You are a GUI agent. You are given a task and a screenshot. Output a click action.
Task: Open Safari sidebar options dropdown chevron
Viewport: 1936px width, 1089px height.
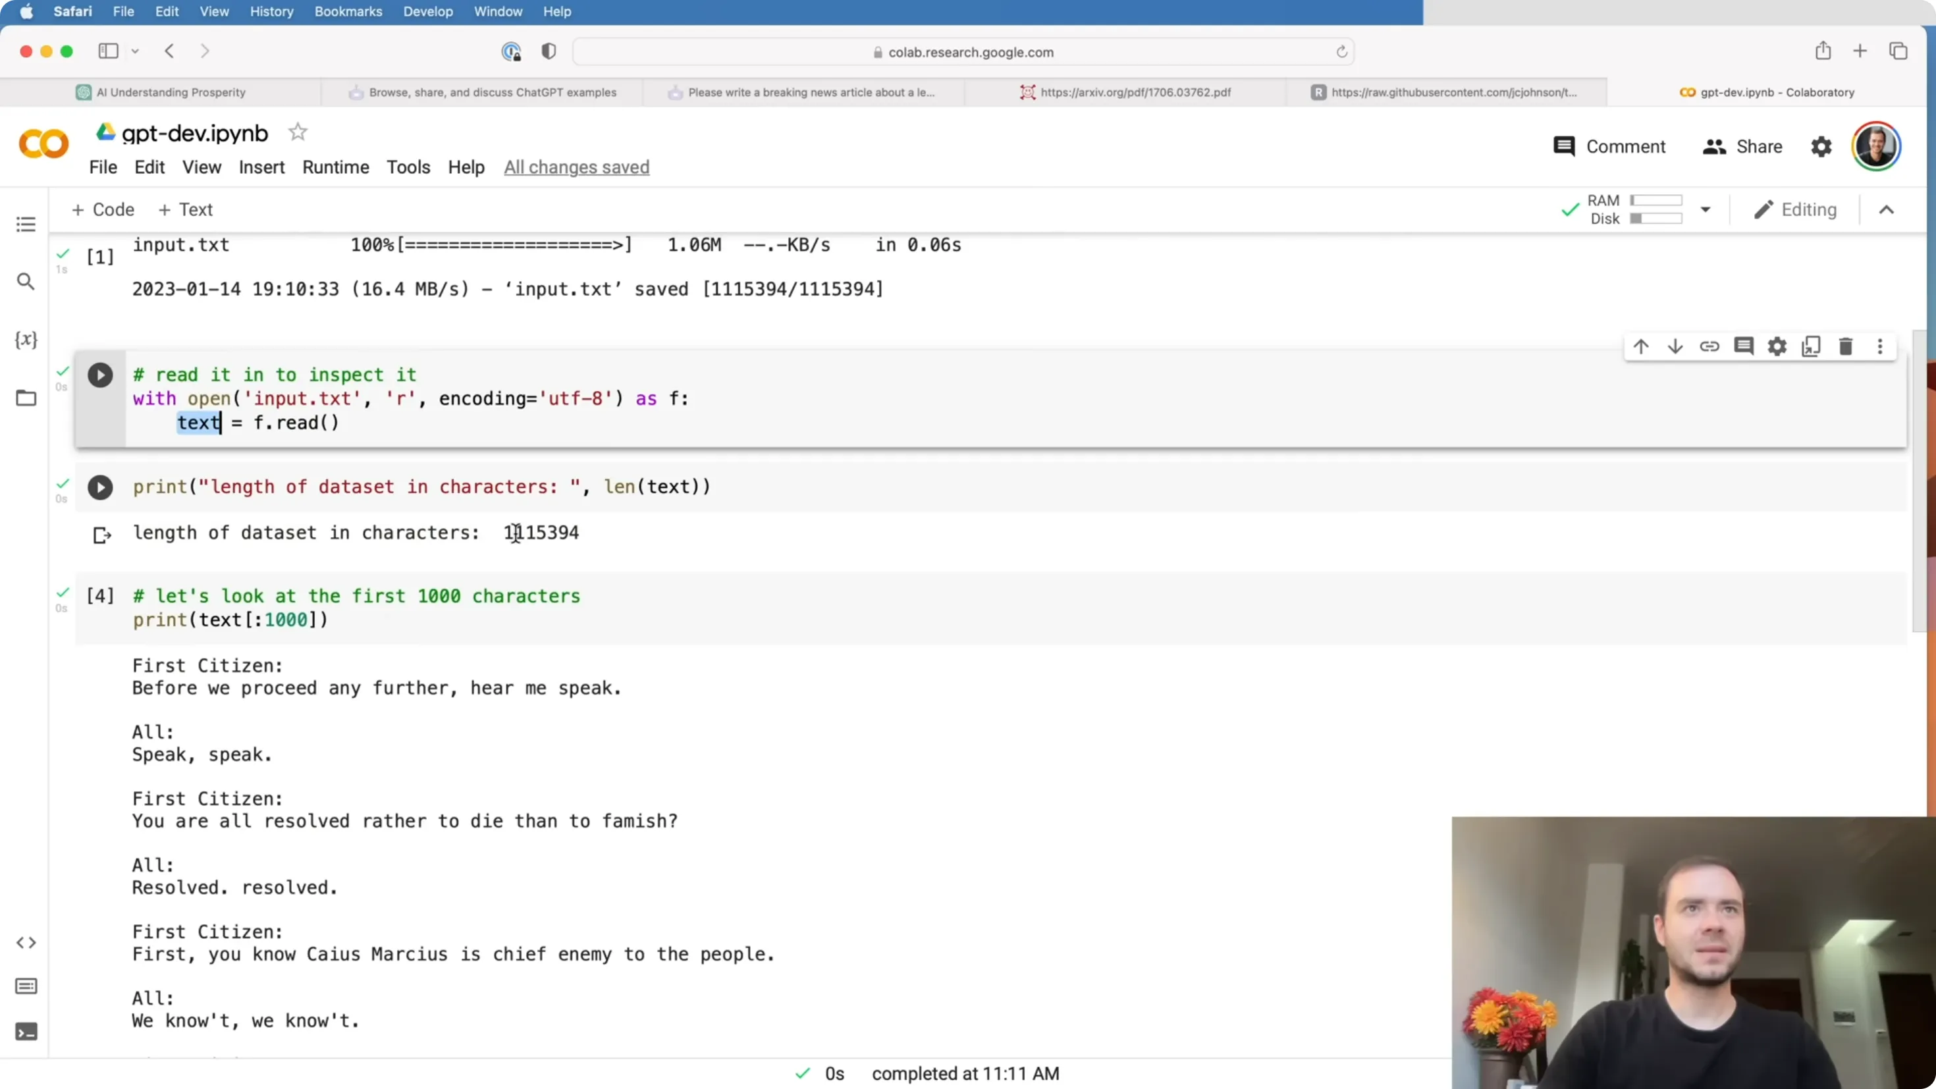point(135,51)
